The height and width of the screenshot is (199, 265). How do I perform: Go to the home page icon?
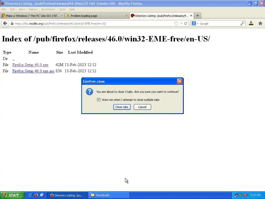[x=260, y=23]
